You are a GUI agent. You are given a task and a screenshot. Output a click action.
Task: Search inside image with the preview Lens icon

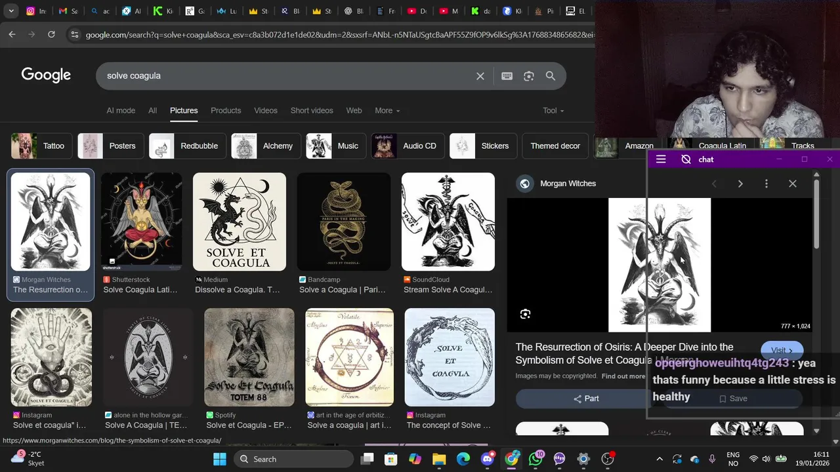[525, 314]
